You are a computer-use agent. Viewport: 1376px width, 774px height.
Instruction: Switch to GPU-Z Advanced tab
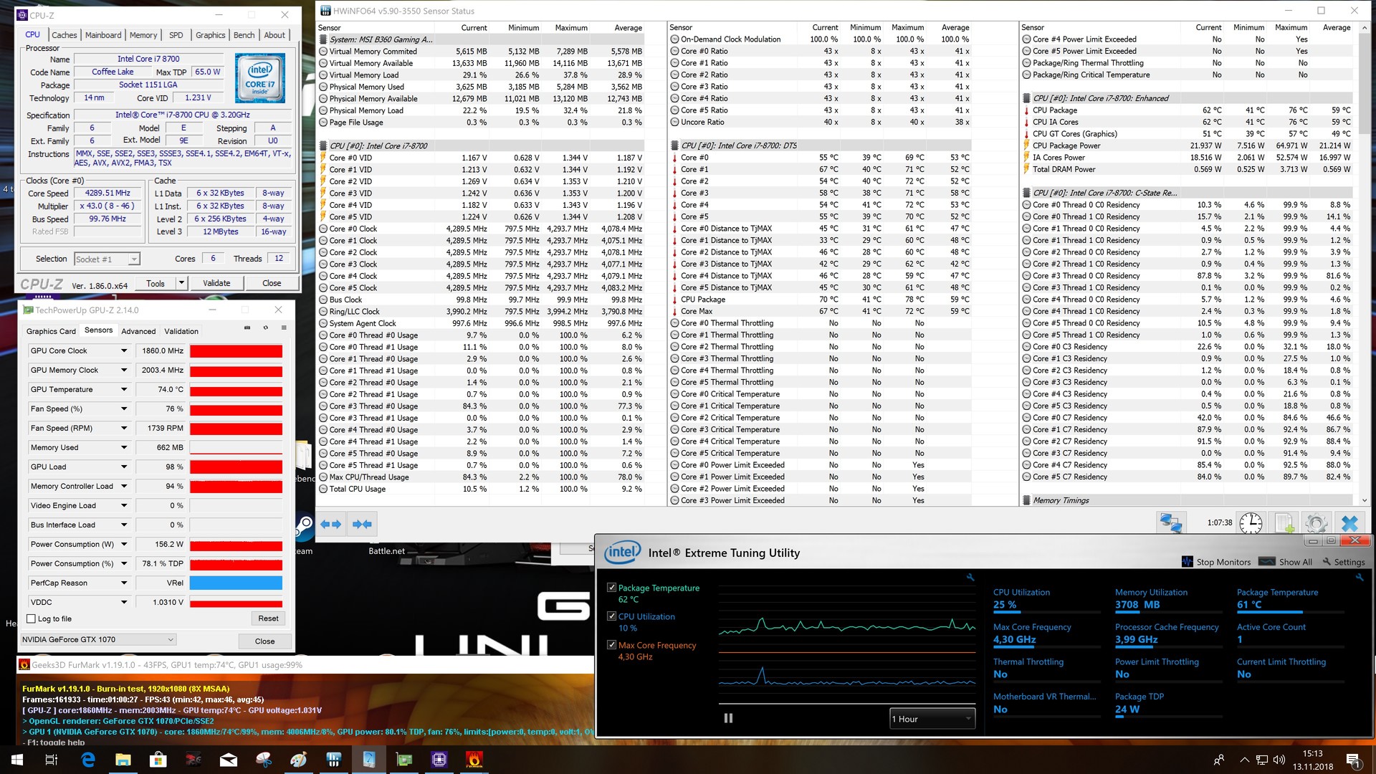click(138, 331)
